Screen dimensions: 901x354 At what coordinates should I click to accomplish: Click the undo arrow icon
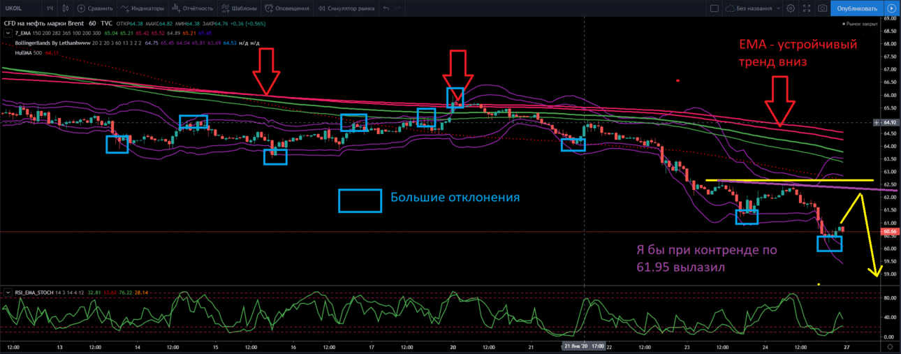(388, 8)
